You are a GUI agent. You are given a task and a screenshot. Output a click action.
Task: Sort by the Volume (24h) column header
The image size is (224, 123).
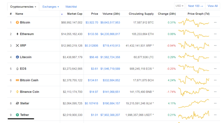(111, 14)
